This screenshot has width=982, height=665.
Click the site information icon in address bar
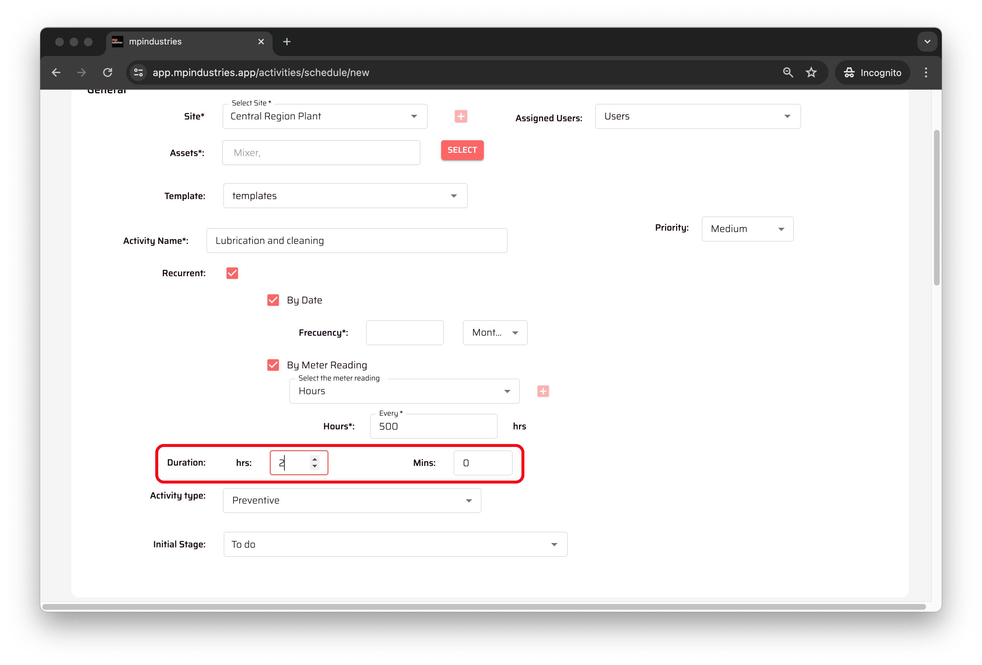coord(138,73)
